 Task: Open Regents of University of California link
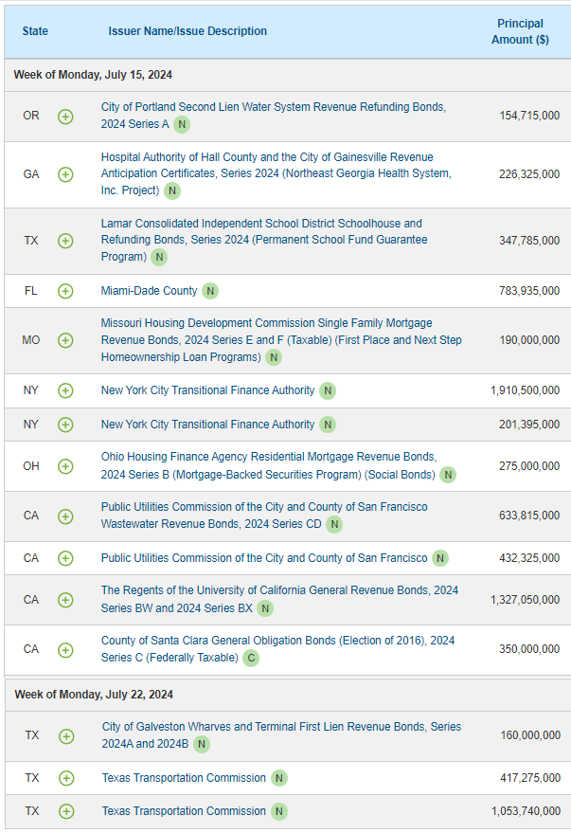279,599
